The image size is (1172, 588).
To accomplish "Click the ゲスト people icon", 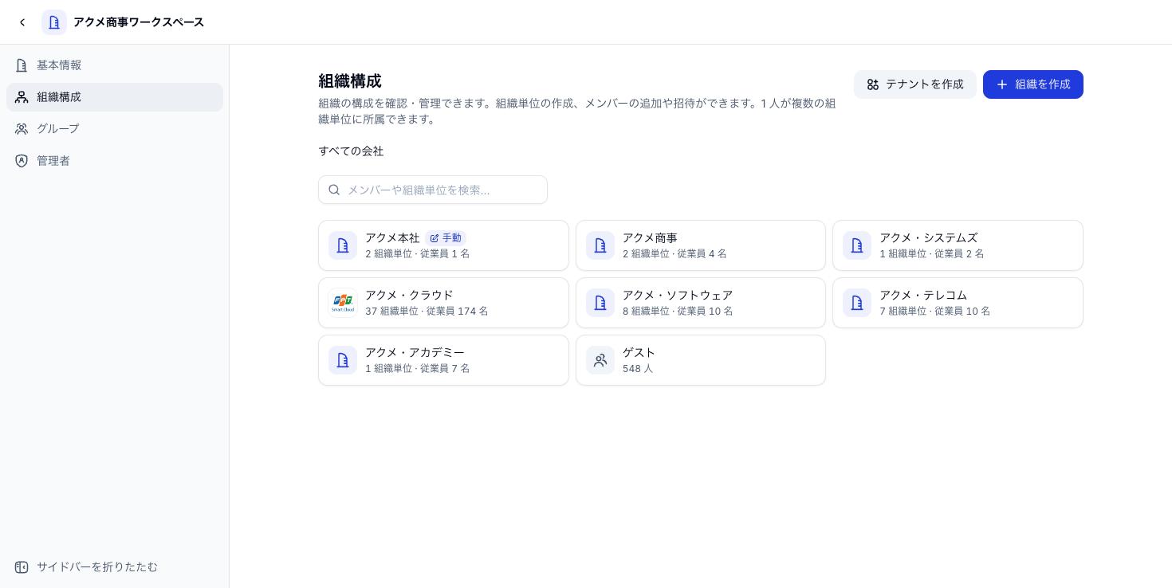I will (600, 360).
